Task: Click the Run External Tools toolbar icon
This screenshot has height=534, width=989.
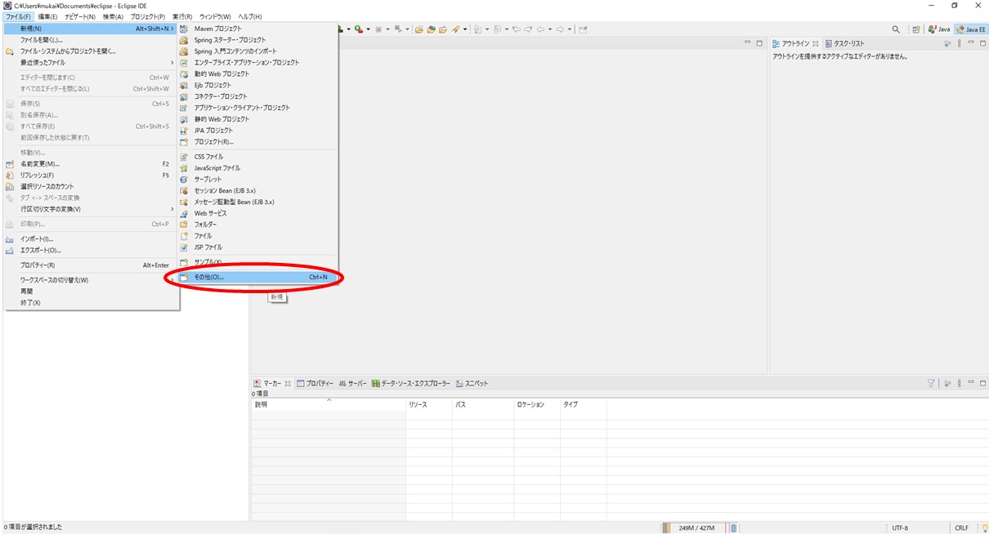Action: pyautogui.click(x=357, y=29)
